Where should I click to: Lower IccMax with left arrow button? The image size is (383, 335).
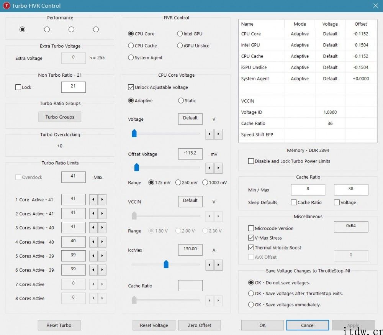pyautogui.click(x=210, y=265)
